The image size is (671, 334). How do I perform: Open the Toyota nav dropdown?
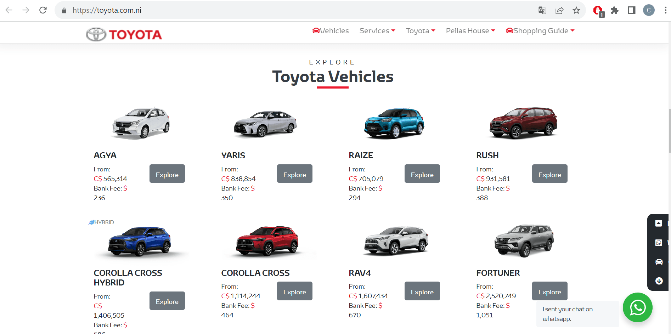[x=420, y=31]
